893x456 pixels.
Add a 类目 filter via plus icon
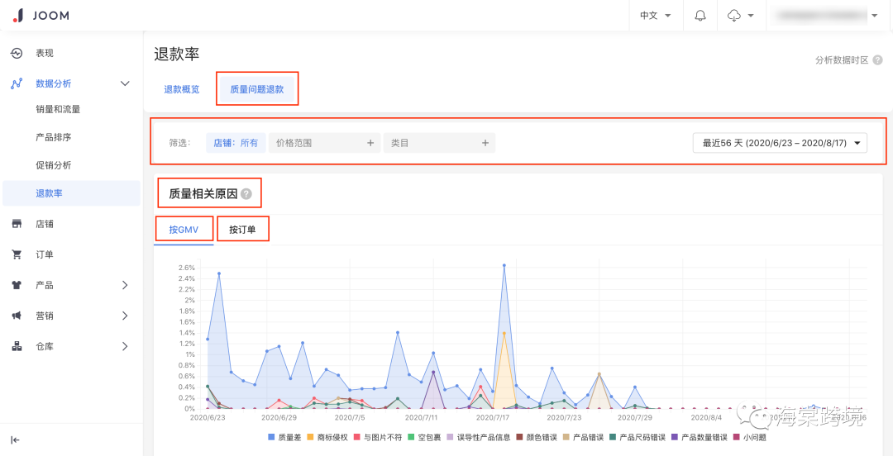[485, 143]
